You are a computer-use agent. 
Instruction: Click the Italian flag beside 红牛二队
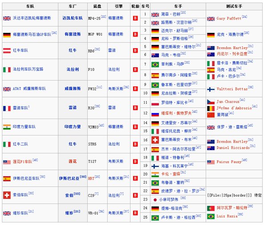tap(7, 144)
